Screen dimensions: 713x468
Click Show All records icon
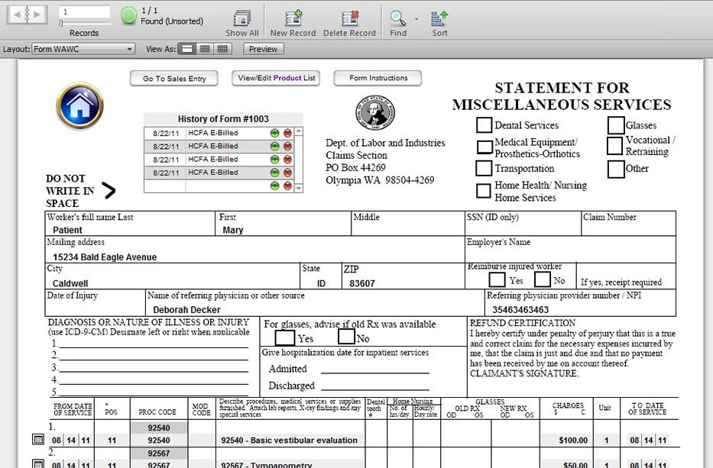click(x=242, y=18)
